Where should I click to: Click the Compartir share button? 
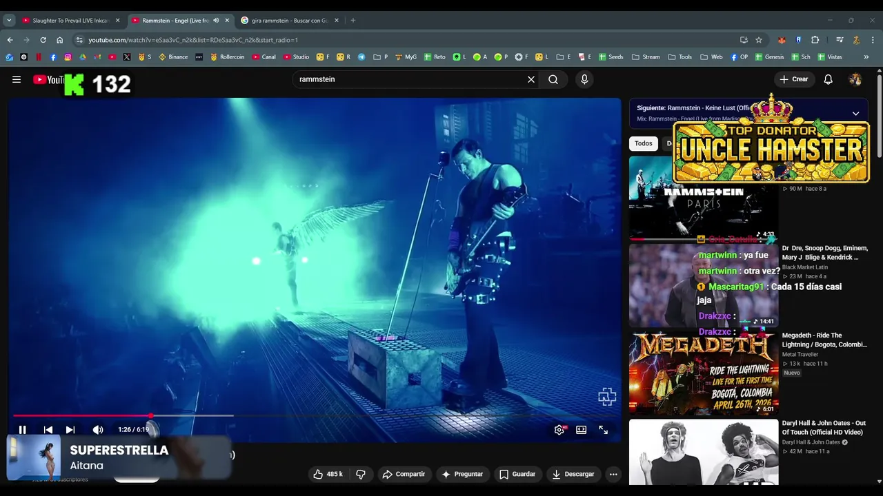(404, 474)
